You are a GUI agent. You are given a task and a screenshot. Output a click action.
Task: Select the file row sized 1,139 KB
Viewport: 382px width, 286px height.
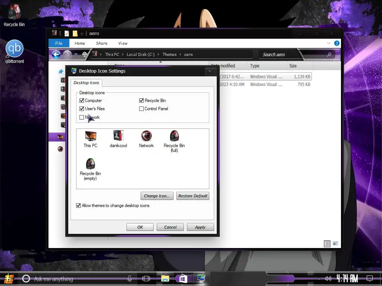[265, 77]
